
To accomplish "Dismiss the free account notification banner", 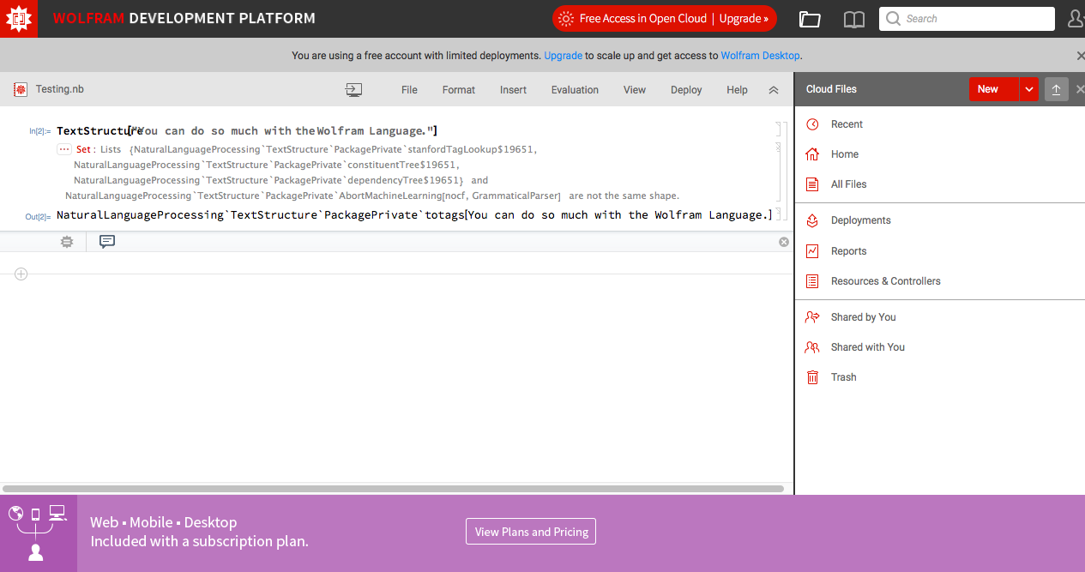I will pyautogui.click(x=1080, y=56).
